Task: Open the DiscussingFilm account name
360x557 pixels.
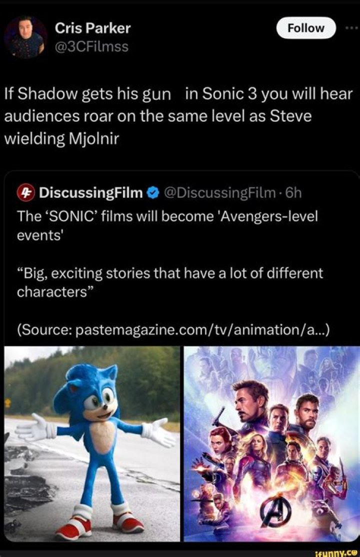Action: click(90, 193)
